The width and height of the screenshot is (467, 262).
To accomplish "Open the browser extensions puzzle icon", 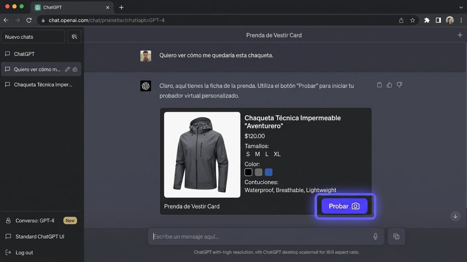I will pos(427,20).
